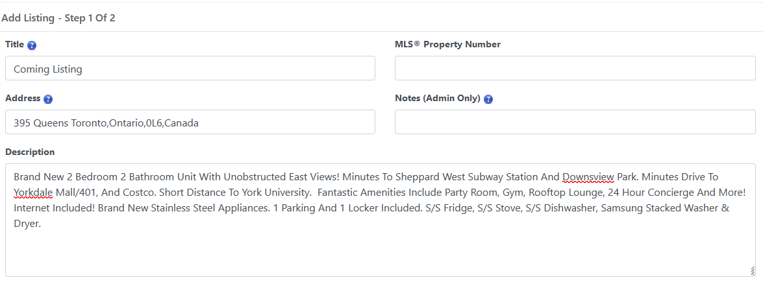The width and height of the screenshot is (763, 284).
Task: Focus the empty Notes (Admin Only) field
Action: click(575, 123)
